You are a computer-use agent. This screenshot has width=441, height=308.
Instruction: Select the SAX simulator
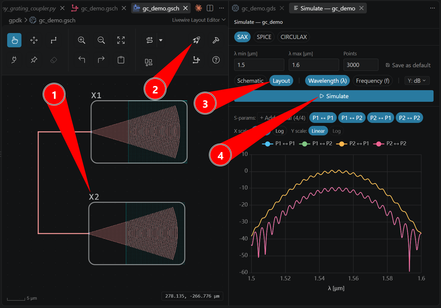coord(242,37)
